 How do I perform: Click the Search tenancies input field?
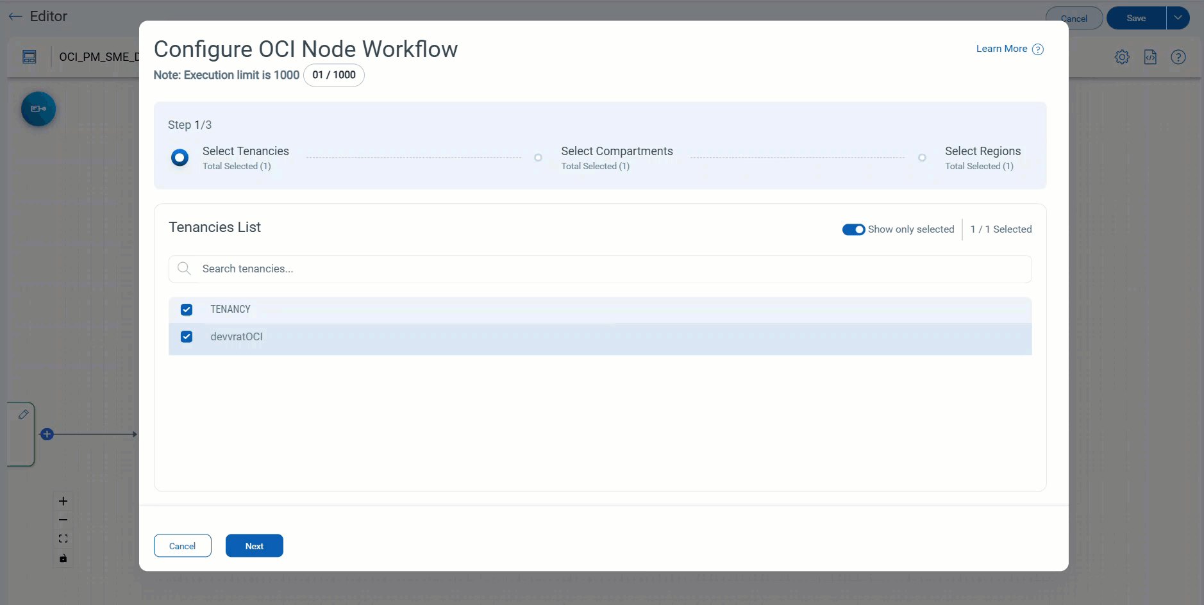(599, 269)
